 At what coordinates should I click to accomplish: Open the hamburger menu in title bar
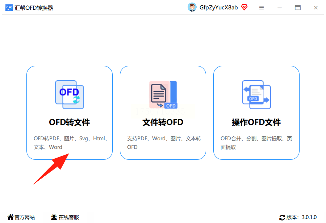[262, 8]
